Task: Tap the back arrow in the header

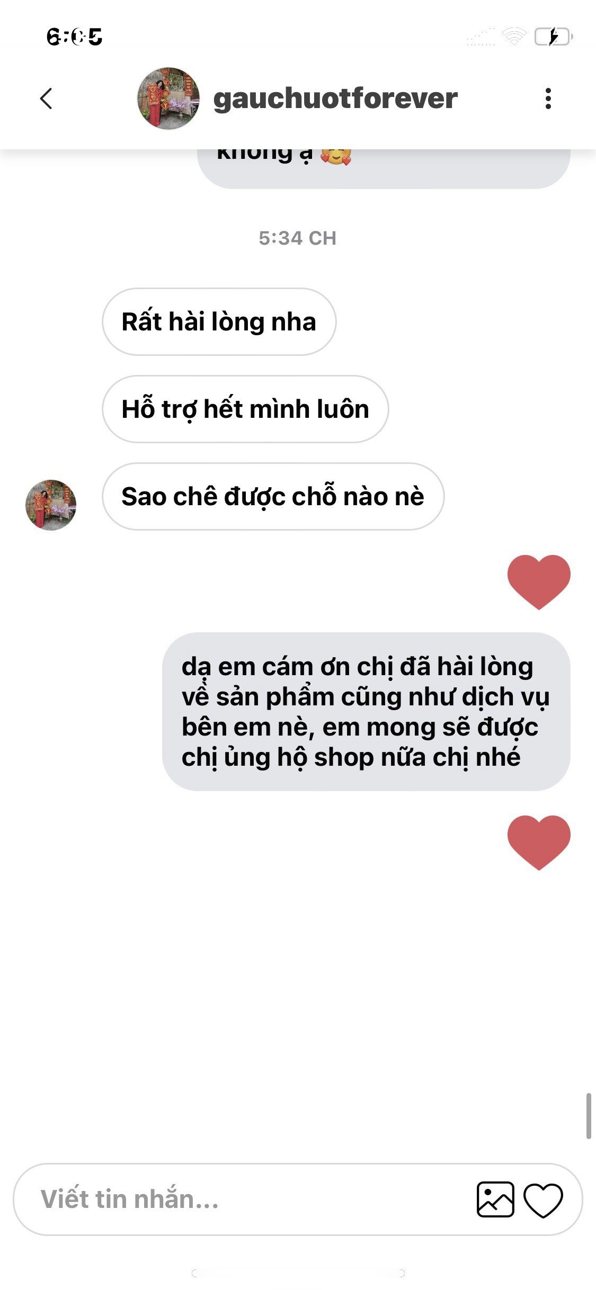Action: coord(47,98)
